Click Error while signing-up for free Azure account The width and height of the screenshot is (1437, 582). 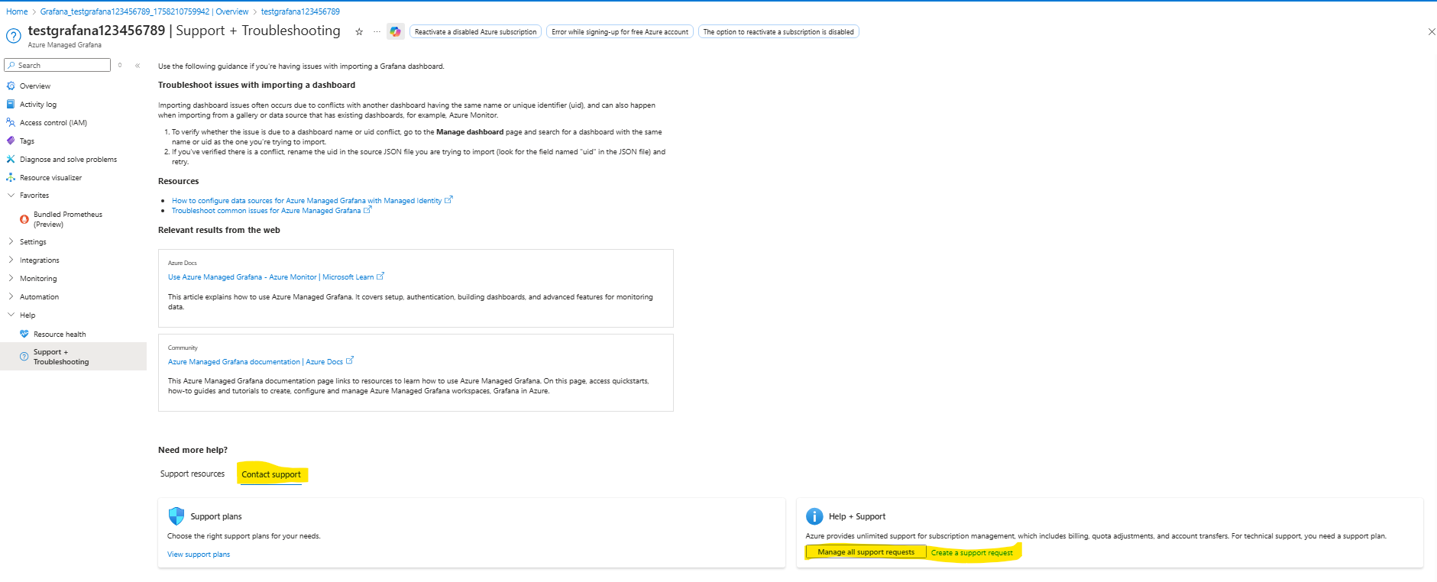(620, 32)
